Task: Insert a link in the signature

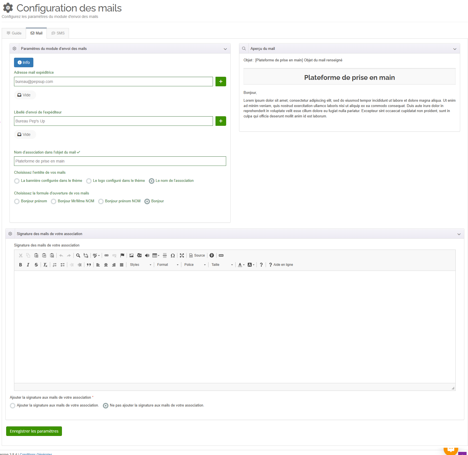Action: [106, 256]
